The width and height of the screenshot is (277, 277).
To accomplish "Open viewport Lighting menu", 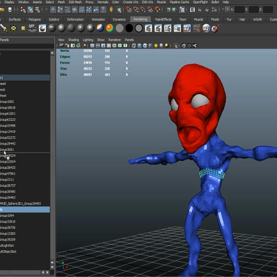I will point(88,40).
